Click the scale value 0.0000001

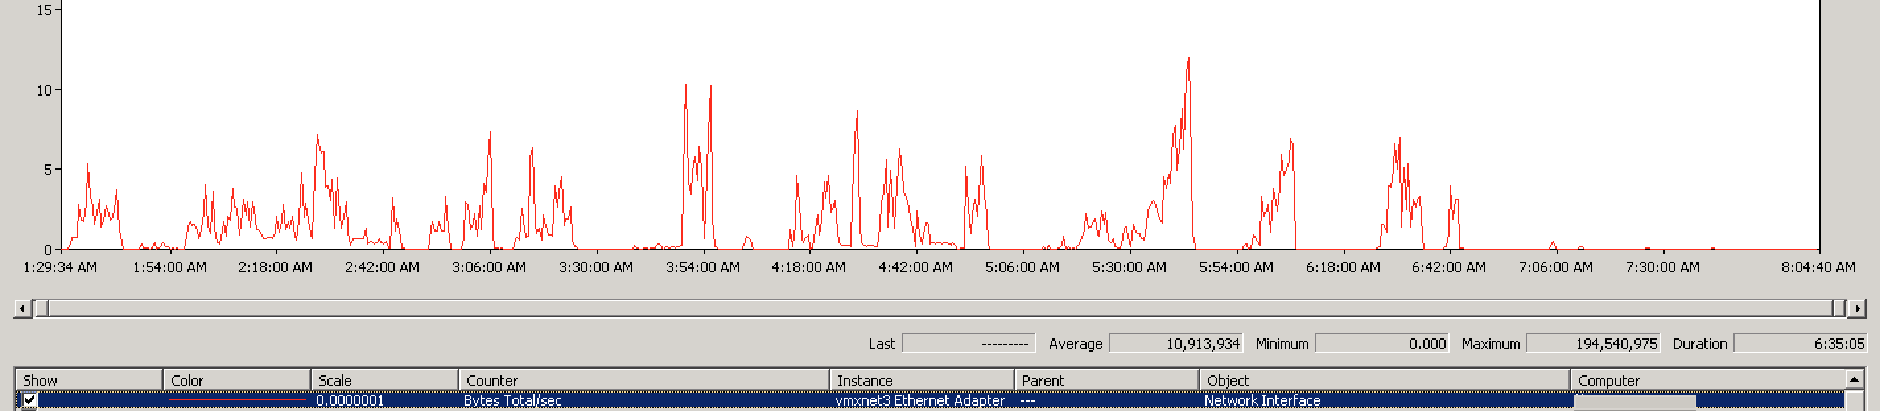(x=350, y=401)
